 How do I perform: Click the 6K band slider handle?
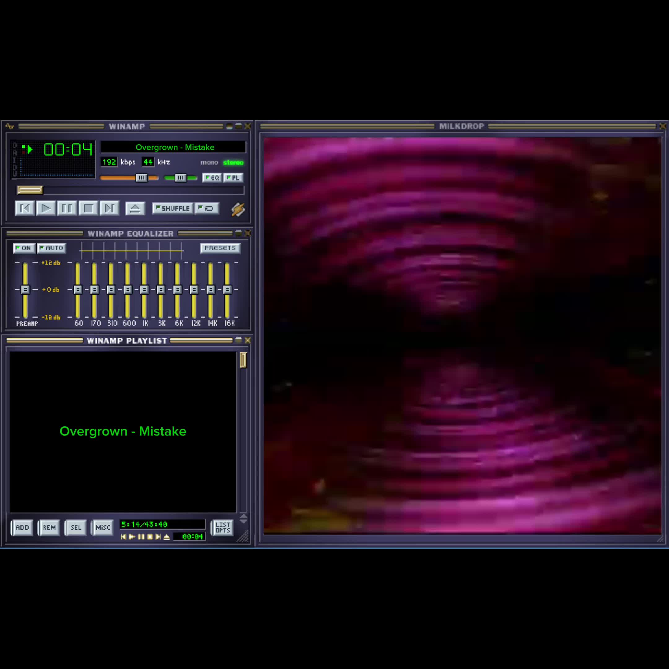point(177,290)
